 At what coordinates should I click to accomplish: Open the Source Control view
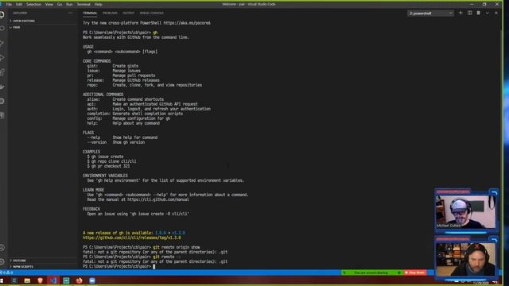click(2, 44)
